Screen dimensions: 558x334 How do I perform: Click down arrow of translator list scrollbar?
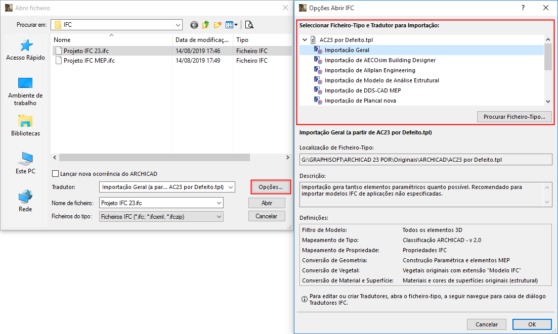[x=548, y=102]
